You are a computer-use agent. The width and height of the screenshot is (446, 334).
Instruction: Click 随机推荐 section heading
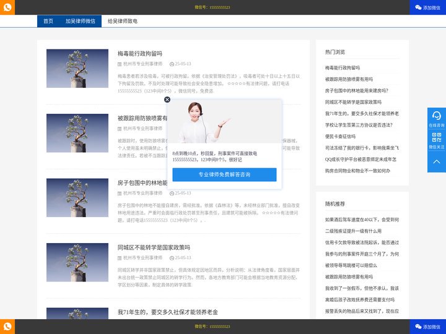click(x=334, y=204)
